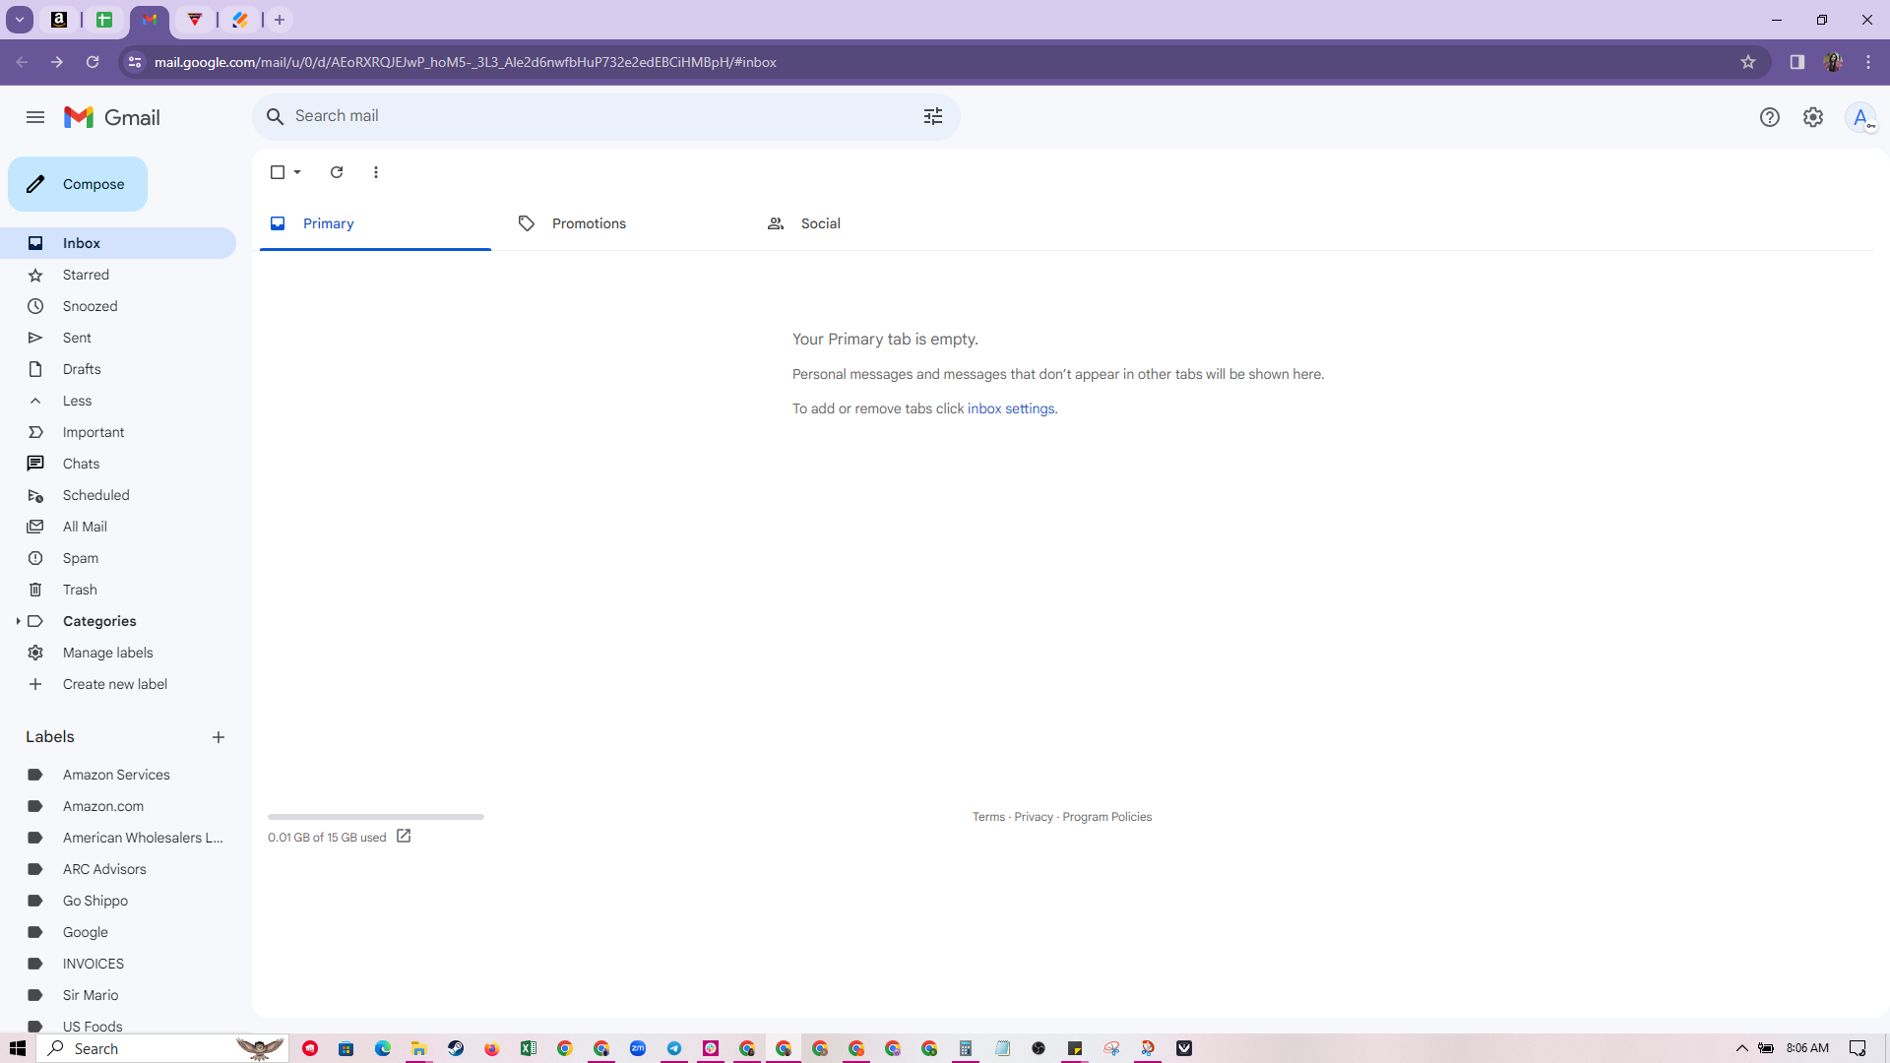
Task: Open a new browser tab
Action: pos(280,20)
